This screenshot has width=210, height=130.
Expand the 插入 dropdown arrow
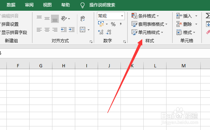pos(196,16)
